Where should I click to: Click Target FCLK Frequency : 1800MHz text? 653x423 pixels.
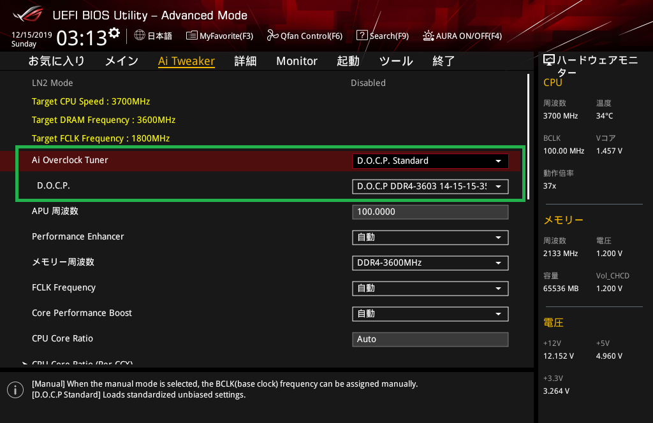pos(101,138)
